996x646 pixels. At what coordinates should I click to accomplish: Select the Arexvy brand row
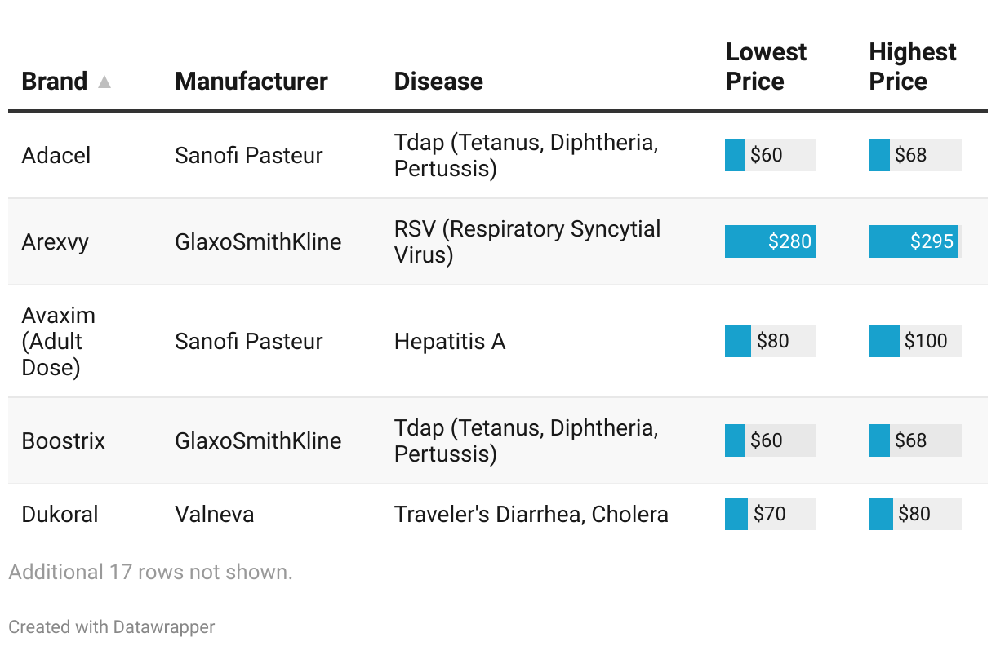click(55, 241)
